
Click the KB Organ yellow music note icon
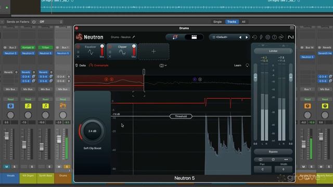28,106
